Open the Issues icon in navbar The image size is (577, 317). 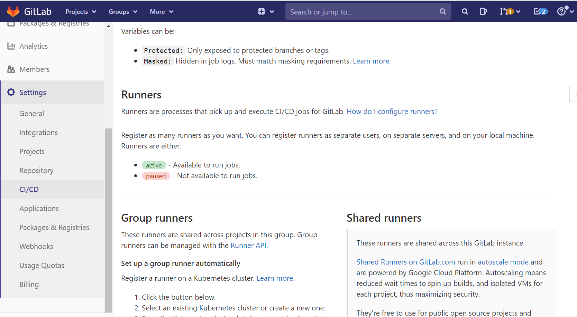coord(483,12)
